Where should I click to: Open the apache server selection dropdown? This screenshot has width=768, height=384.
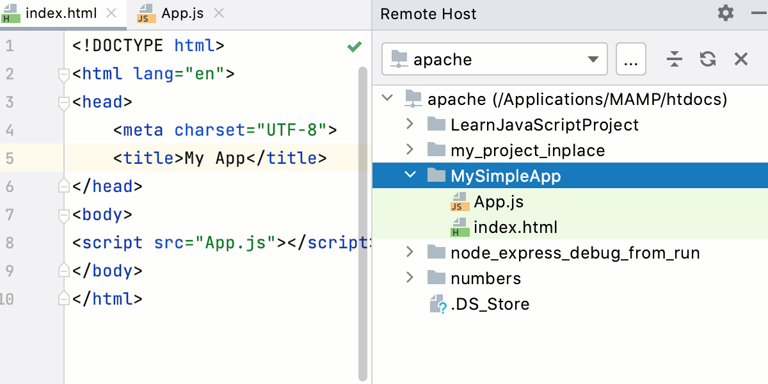(x=592, y=59)
